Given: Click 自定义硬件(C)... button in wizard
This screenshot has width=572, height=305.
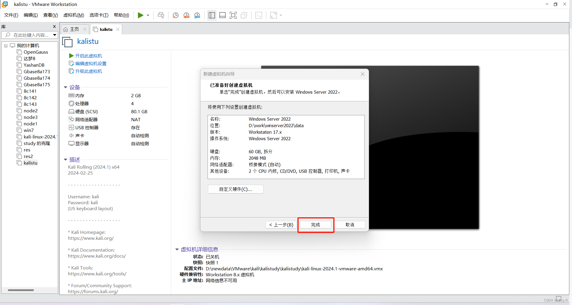Looking at the screenshot, I should coord(236,189).
